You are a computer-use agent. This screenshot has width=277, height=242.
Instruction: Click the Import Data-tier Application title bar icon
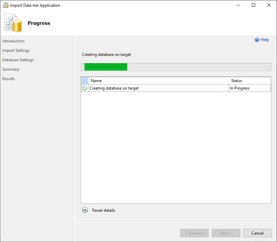5,5
